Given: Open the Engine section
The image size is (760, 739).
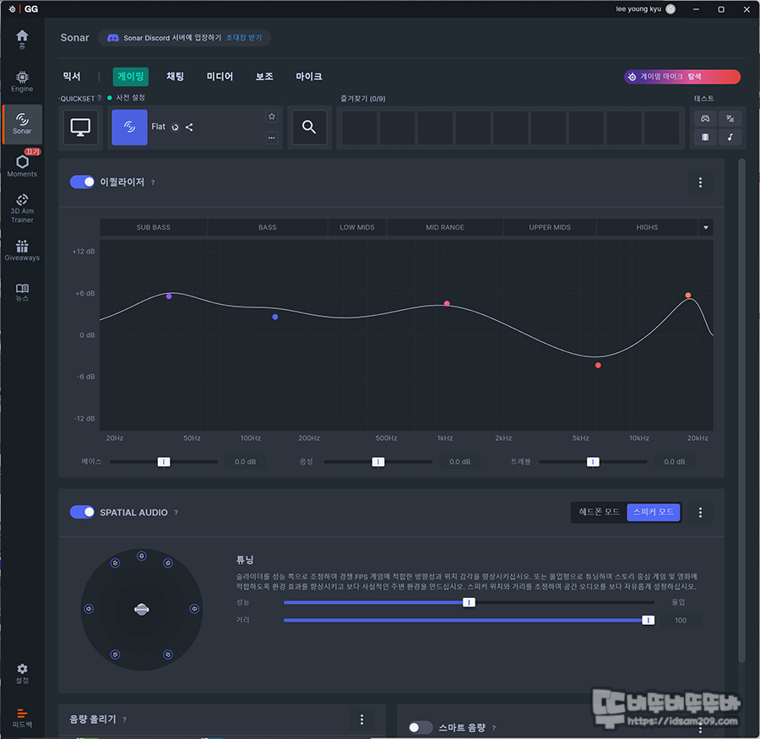Looking at the screenshot, I should (22, 81).
